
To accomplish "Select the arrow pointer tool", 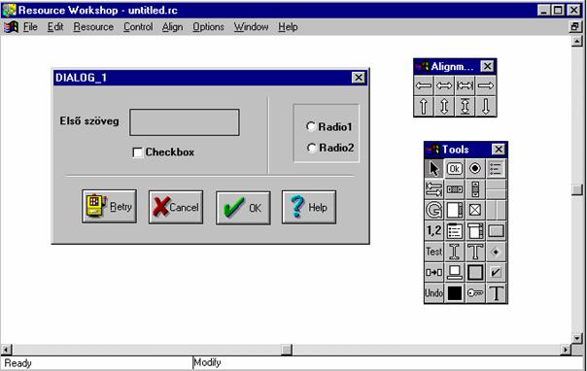I will 433,169.
